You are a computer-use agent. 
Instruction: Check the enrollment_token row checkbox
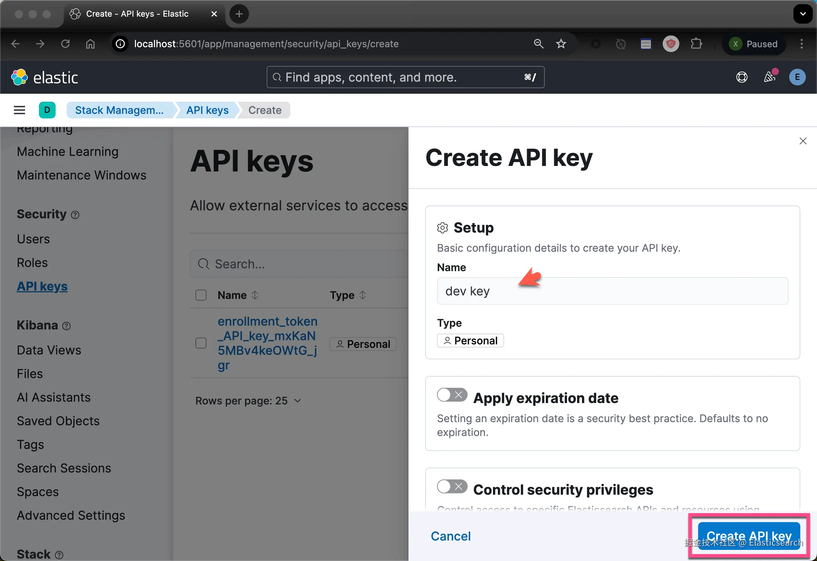pos(201,343)
